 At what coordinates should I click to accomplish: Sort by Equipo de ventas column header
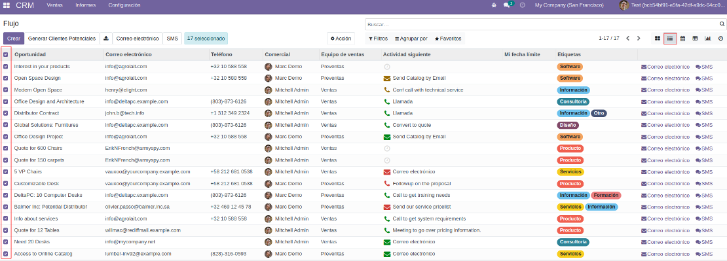(342, 54)
